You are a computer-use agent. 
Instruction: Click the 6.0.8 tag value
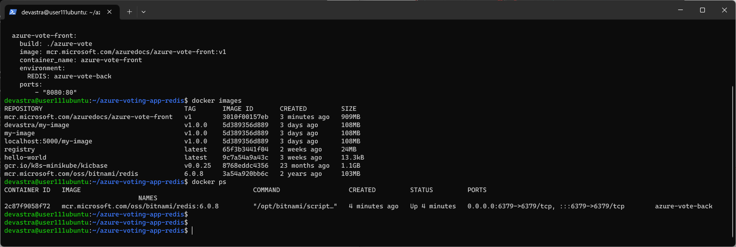[194, 174]
